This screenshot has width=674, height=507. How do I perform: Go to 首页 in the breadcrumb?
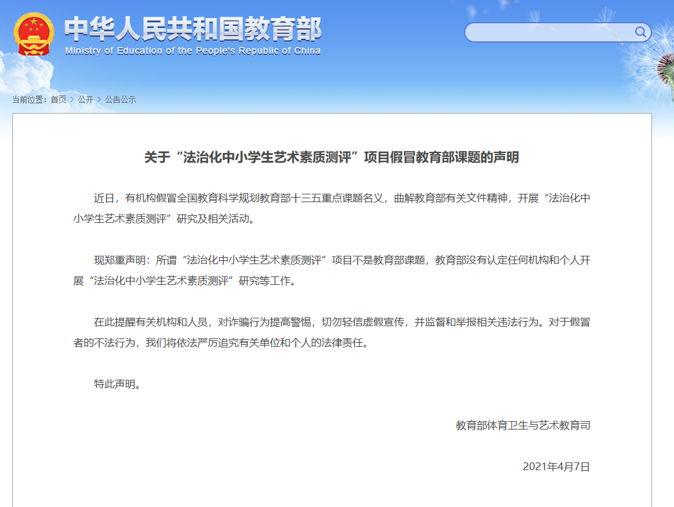point(58,99)
